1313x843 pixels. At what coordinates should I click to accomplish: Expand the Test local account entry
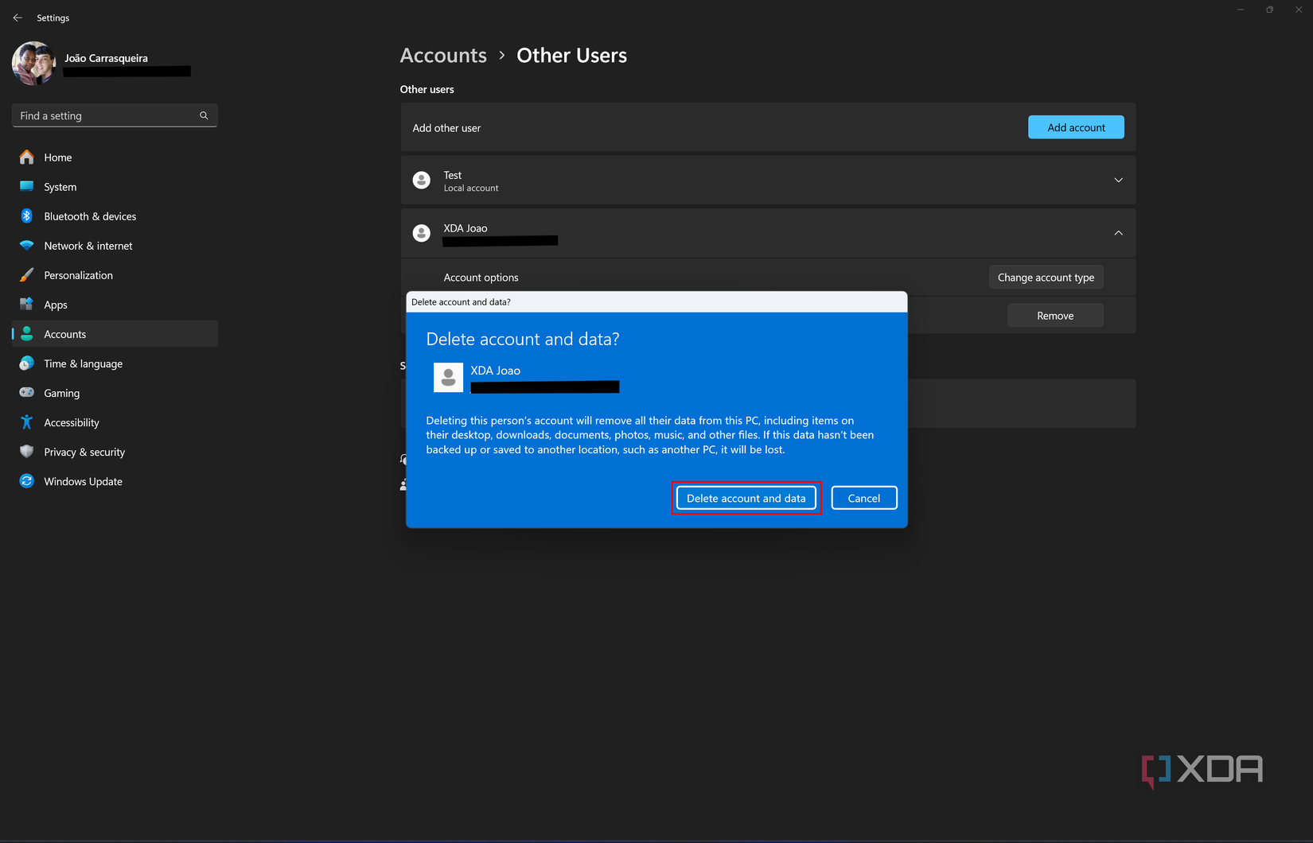(x=1118, y=181)
